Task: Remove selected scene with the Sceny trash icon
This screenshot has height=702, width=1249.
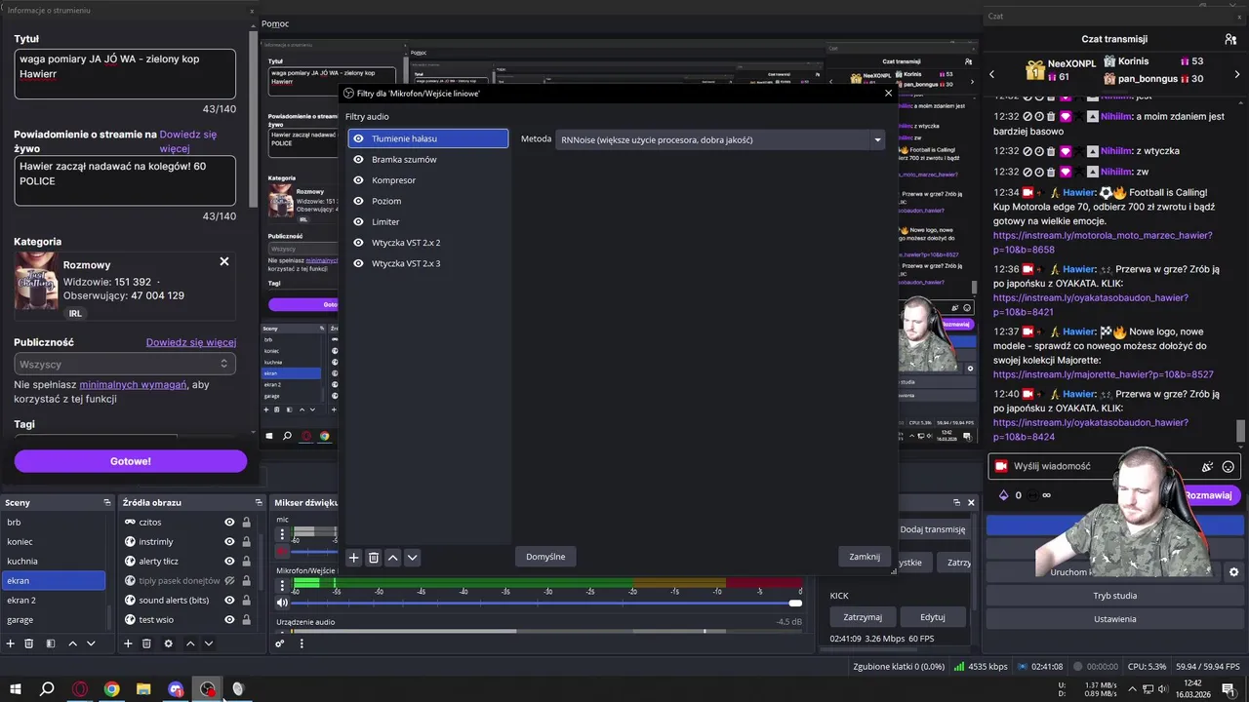Action: (29, 643)
